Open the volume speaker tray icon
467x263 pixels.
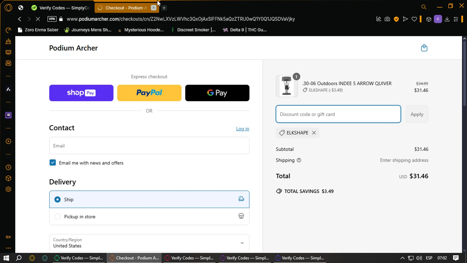419,258
